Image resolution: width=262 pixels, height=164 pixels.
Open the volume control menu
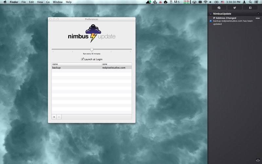211,2
